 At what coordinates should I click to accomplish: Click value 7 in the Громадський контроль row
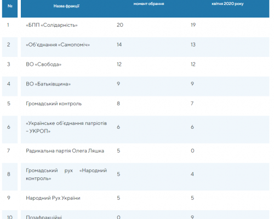pyautogui.click(x=192, y=103)
